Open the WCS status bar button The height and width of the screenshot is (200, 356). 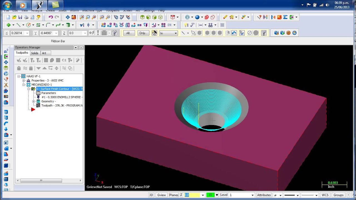(x=325, y=195)
